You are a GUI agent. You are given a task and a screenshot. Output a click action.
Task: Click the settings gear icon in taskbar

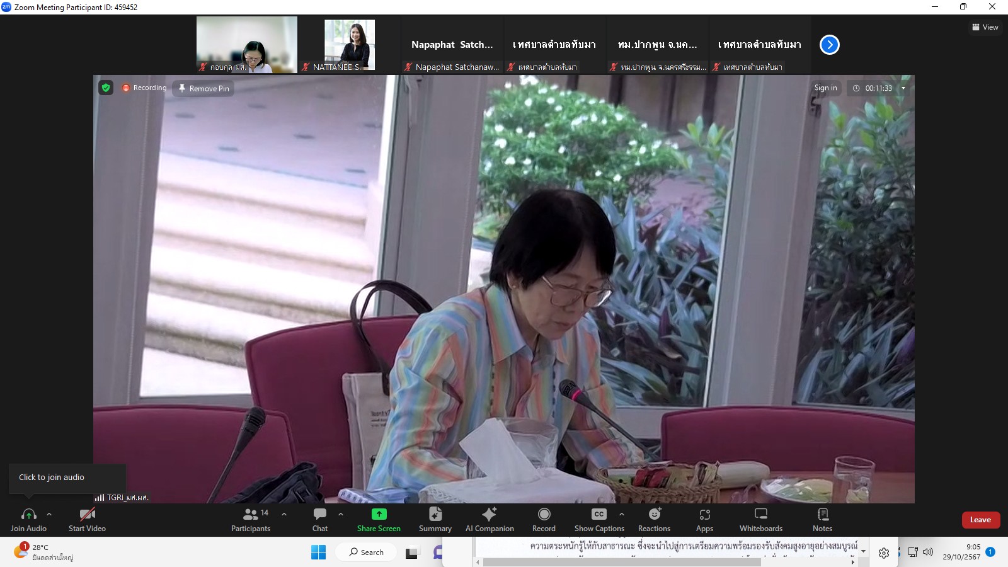coord(884,553)
